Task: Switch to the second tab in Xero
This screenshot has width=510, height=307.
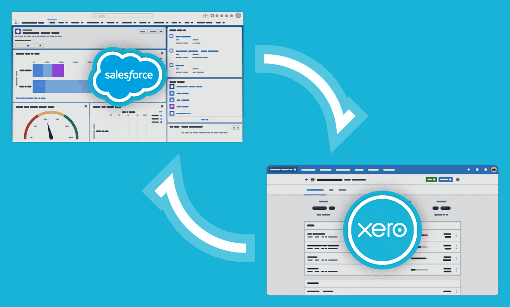Action: point(331,190)
